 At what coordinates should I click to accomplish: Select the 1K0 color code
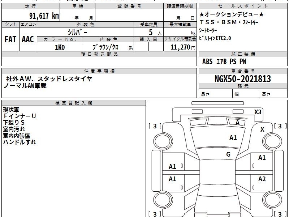[x=60, y=47]
